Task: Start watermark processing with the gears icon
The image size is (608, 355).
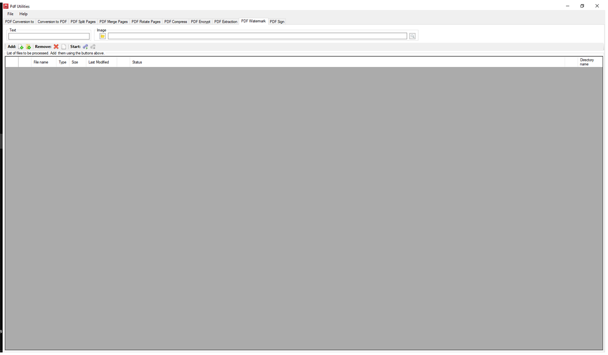Action: coord(85,46)
